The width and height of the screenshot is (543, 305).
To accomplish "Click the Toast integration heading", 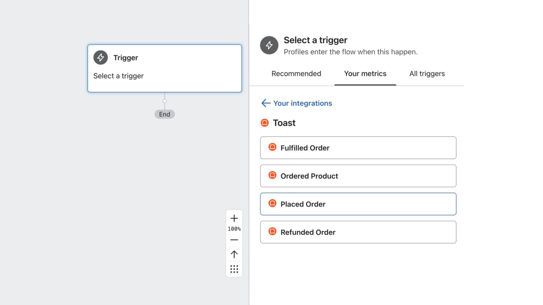I will (x=284, y=123).
